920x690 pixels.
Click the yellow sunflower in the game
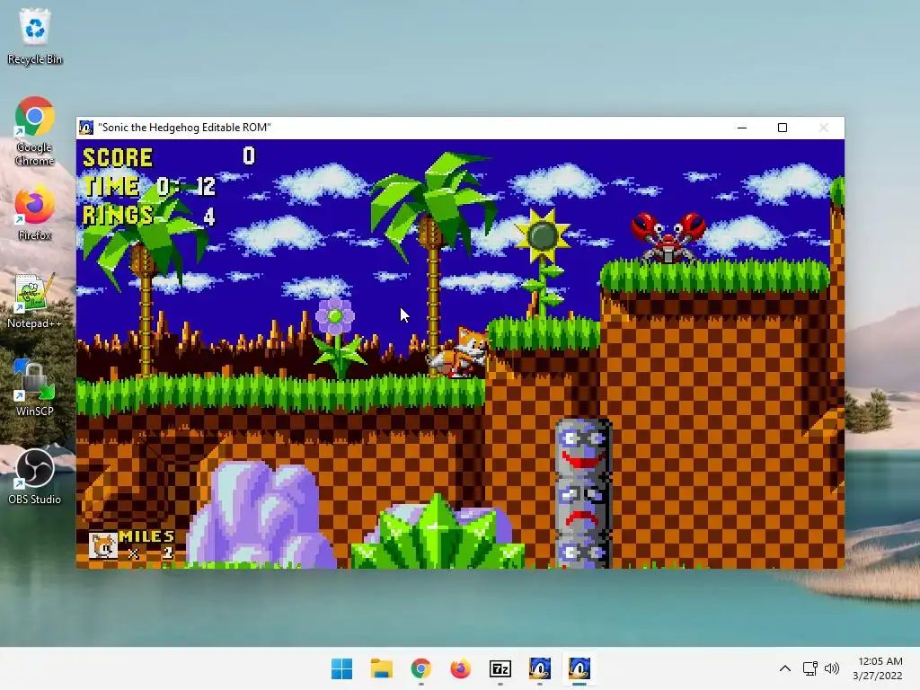click(542, 235)
